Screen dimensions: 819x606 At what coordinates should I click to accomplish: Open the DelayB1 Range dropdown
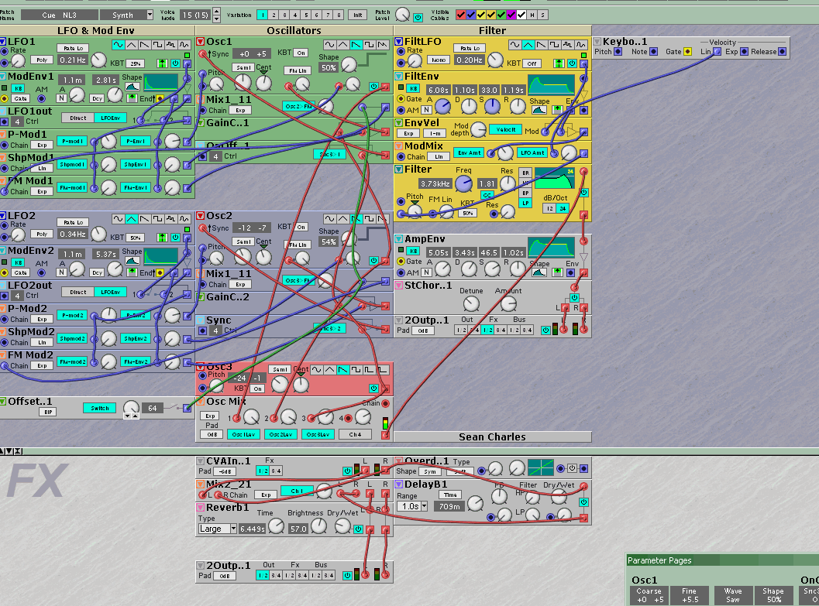411,506
